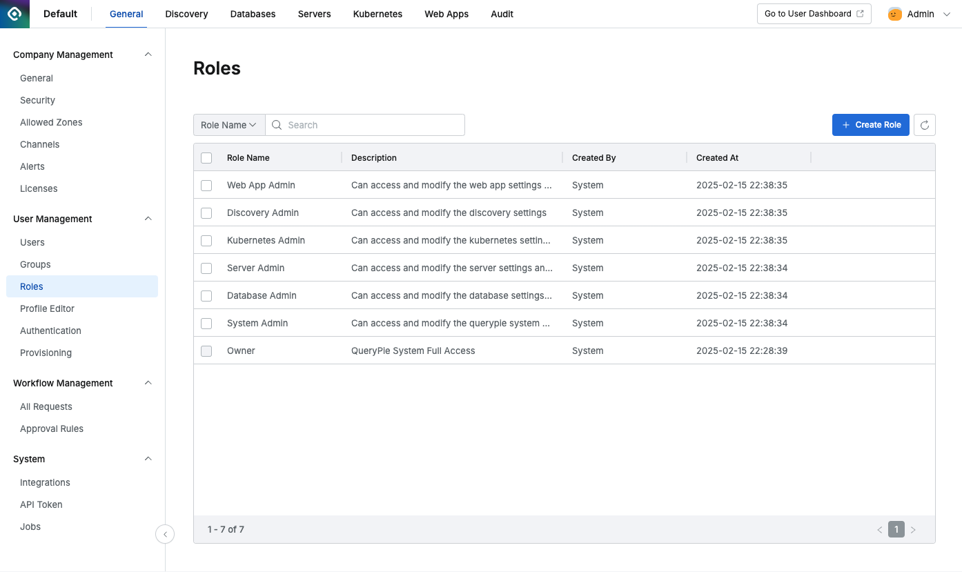Go to next page arrow in pagination

point(913,530)
